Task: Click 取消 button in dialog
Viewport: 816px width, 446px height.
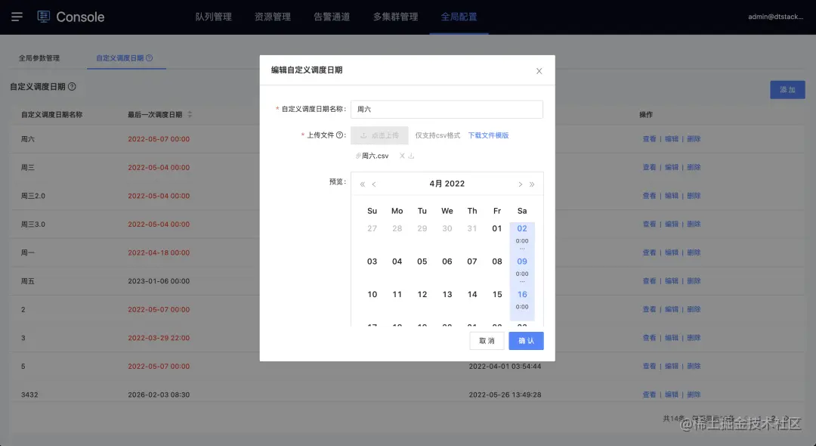Action: [487, 341]
